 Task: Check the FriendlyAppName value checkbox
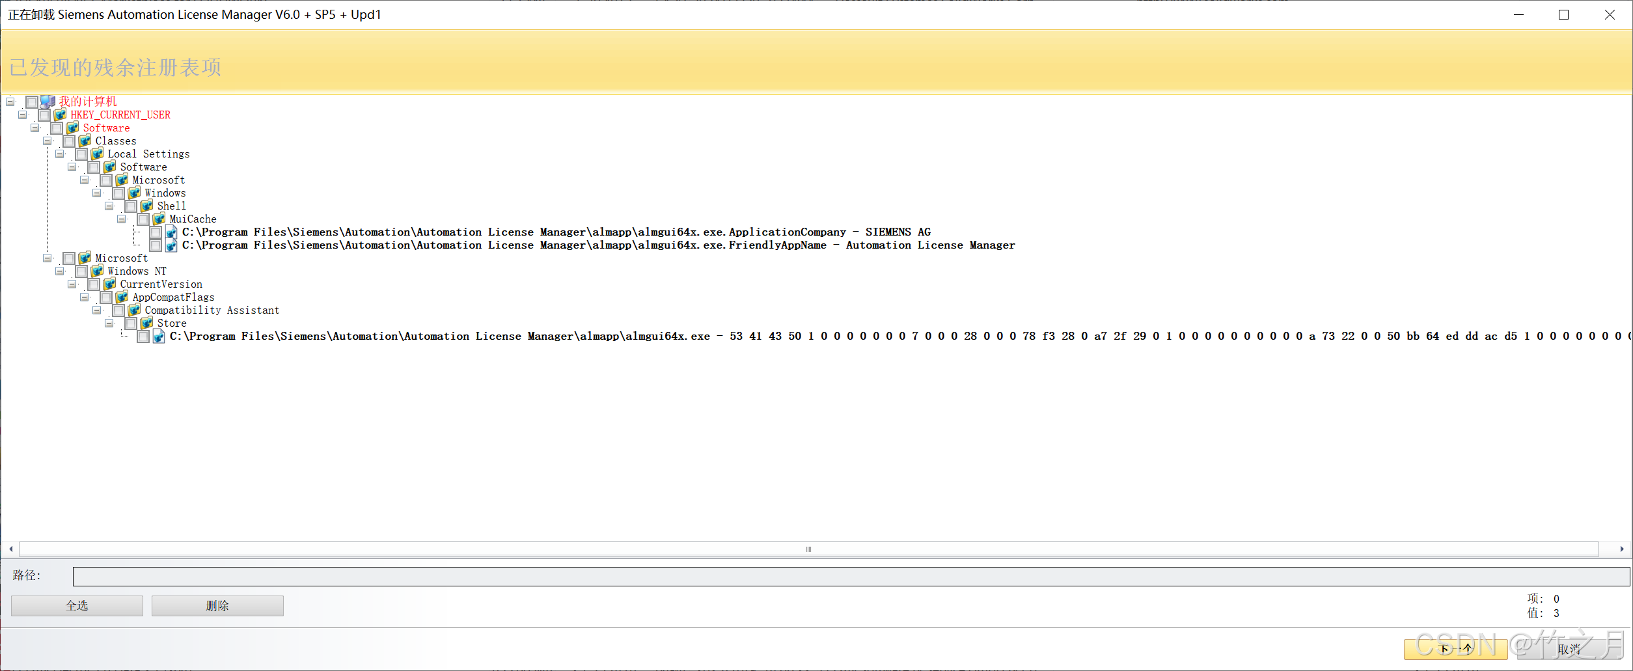156,245
